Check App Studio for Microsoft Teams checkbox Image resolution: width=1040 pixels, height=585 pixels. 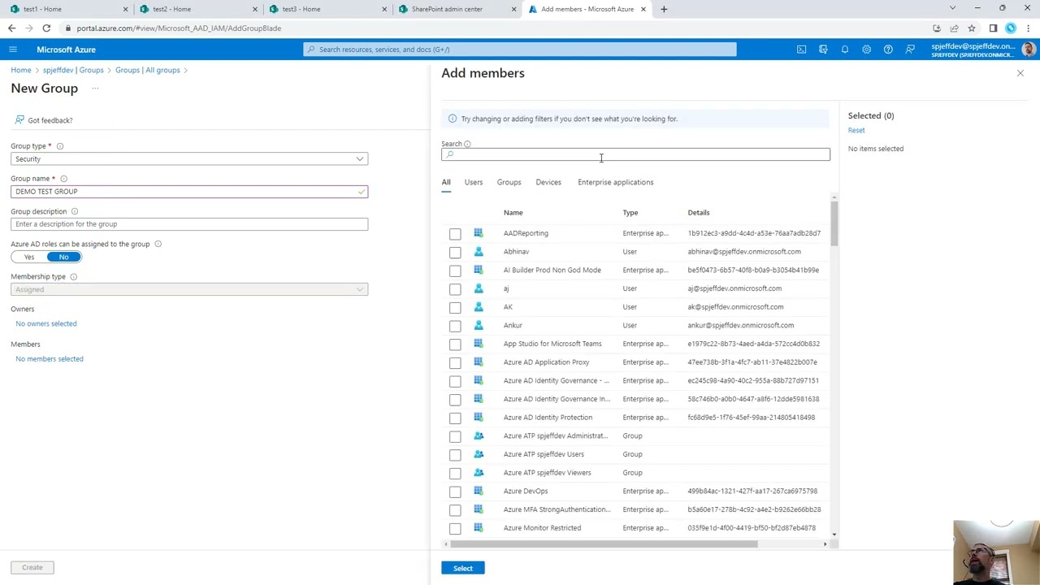click(x=455, y=344)
